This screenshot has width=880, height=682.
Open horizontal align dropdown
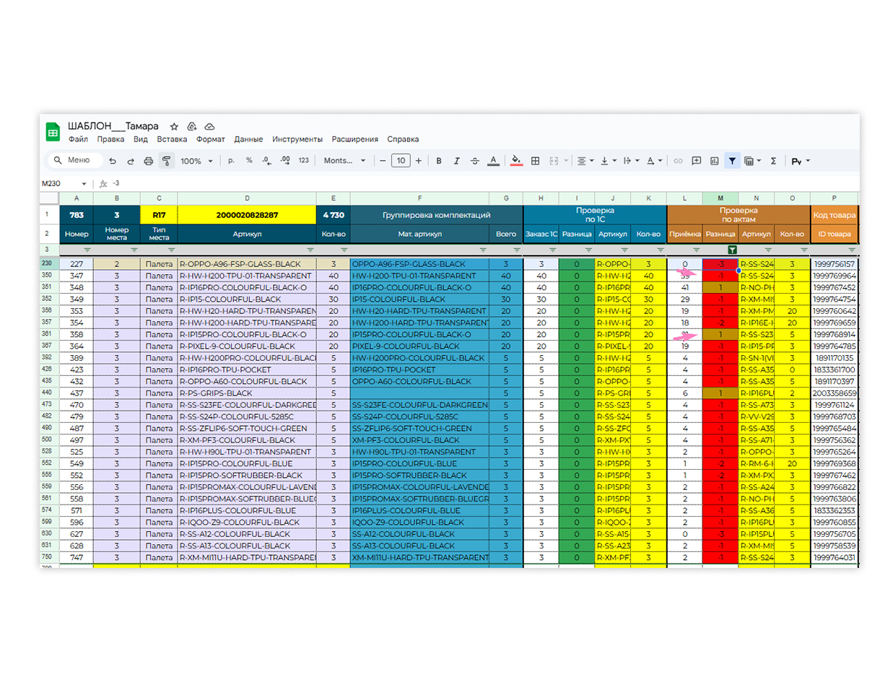point(585,161)
